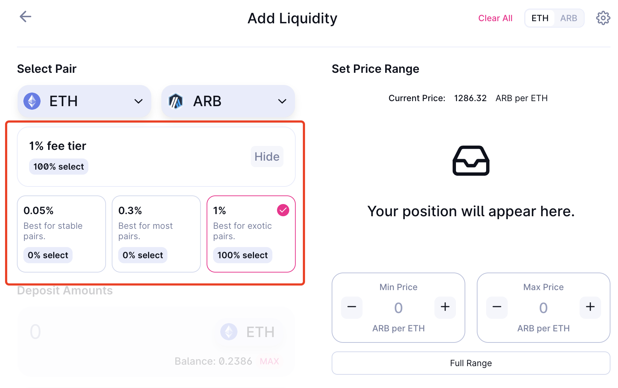
Task: Switch price display to ARB tab
Action: pyautogui.click(x=568, y=18)
